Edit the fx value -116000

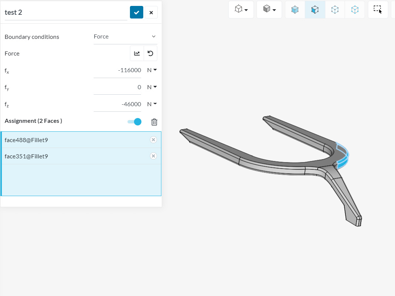point(117,70)
